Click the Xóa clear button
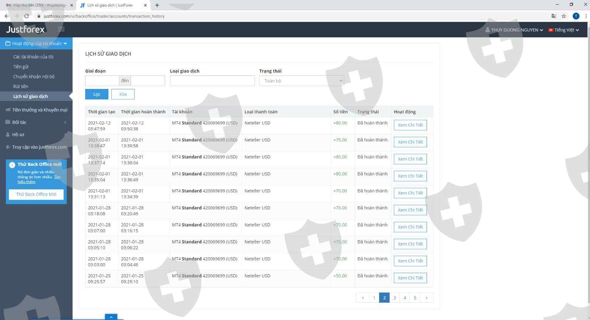Screen dimensions: 590x320 (x=123, y=94)
